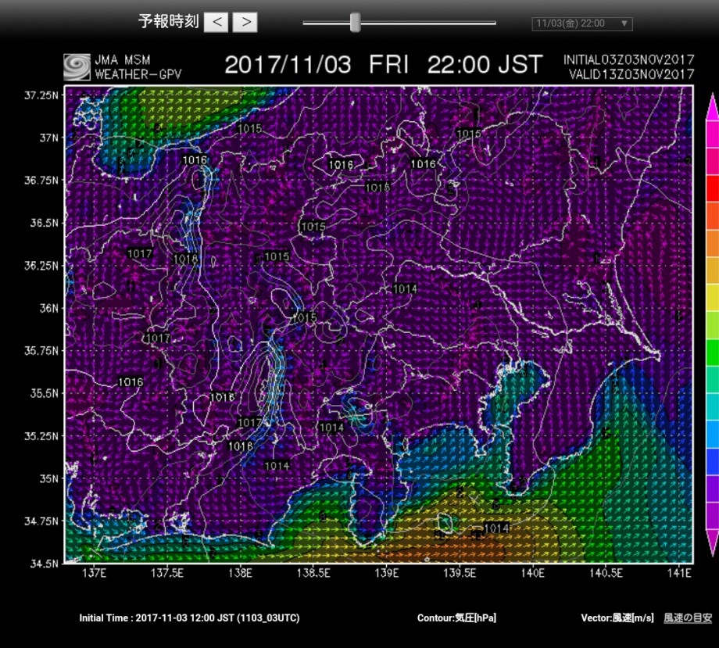Viewport: 719px width, 648px height.
Task: Click the red band of the color scale
Action: 712,188
